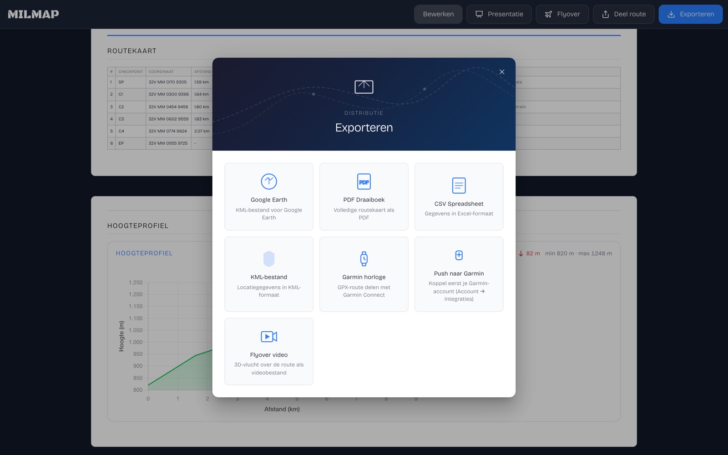Click the MILMAP logo

click(33, 14)
